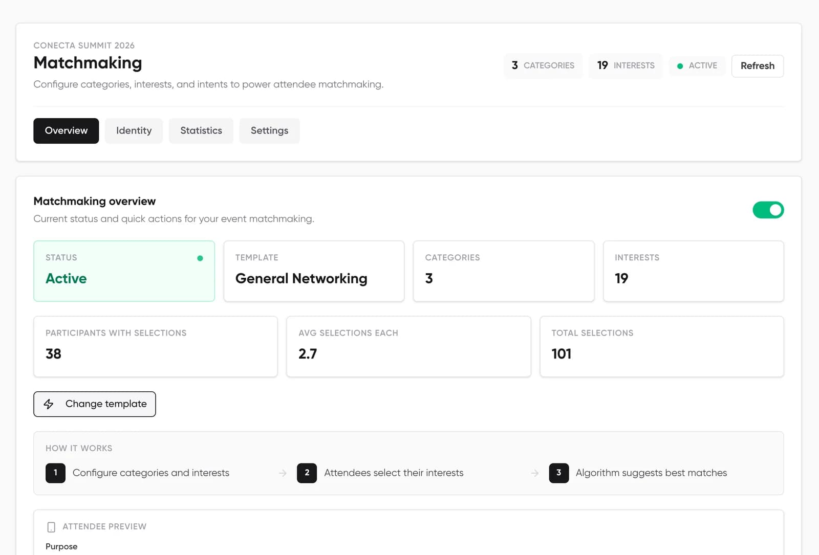The width and height of the screenshot is (819, 555).
Task: Click the Matchmaking overview section title
Action: (95, 202)
